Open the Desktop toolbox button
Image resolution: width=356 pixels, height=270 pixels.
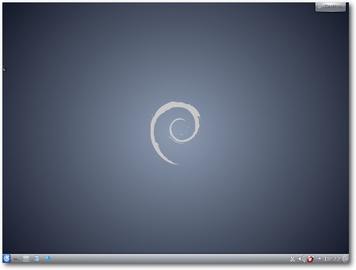pos(331,6)
